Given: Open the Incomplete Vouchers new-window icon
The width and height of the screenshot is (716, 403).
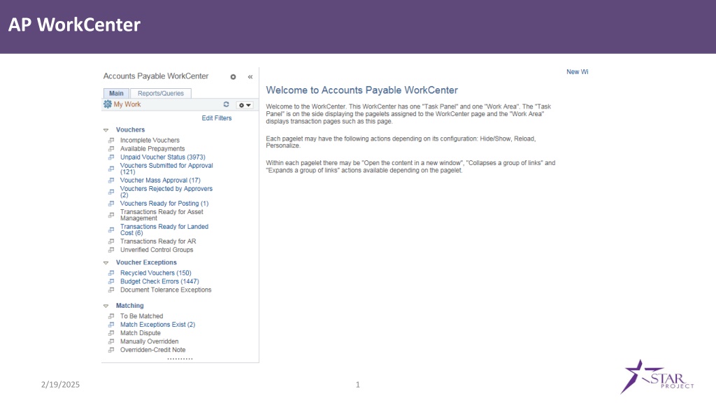Looking at the screenshot, I should pos(111,140).
